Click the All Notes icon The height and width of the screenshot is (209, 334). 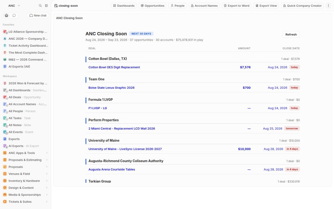pyautogui.click(x=5, y=125)
